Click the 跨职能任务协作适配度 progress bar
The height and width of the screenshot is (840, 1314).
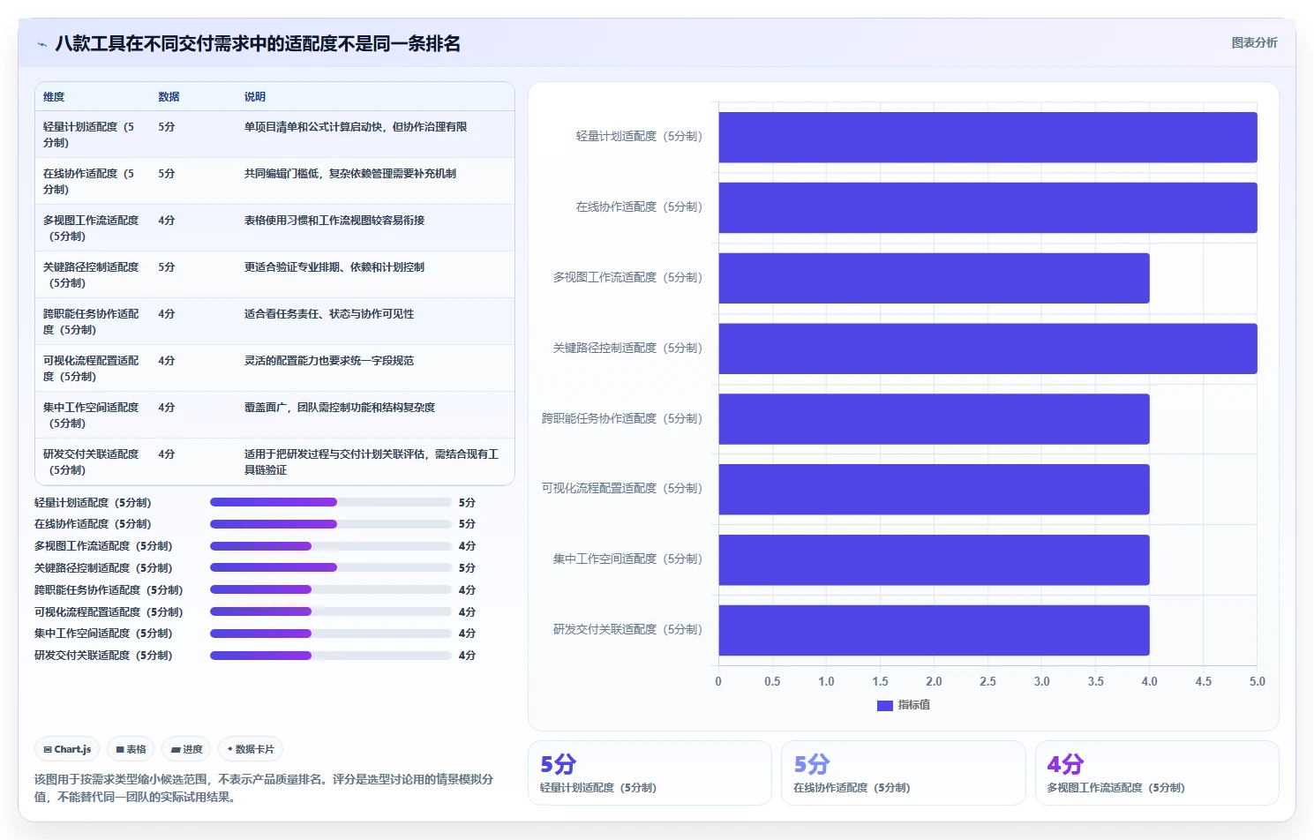pos(331,589)
